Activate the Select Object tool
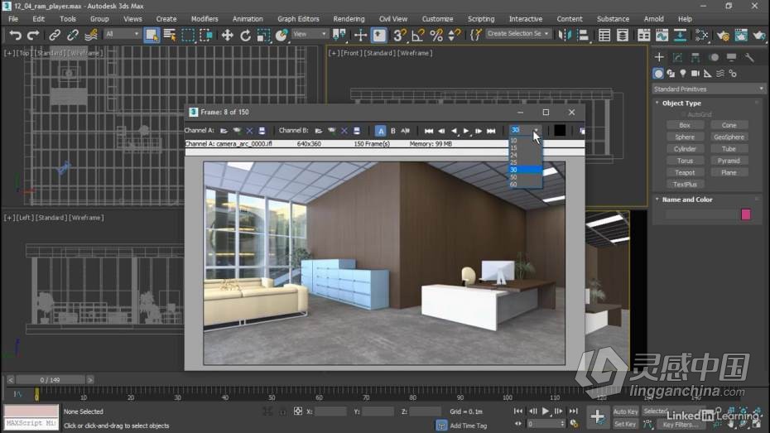Image resolution: width=770 pixels, height=433 pixels. (x=152, y=35)
